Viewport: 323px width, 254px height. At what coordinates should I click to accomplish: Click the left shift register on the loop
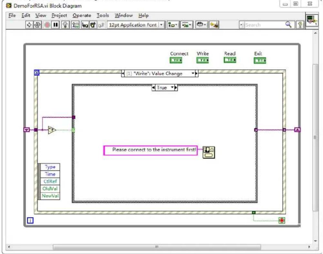coord(26,130)
